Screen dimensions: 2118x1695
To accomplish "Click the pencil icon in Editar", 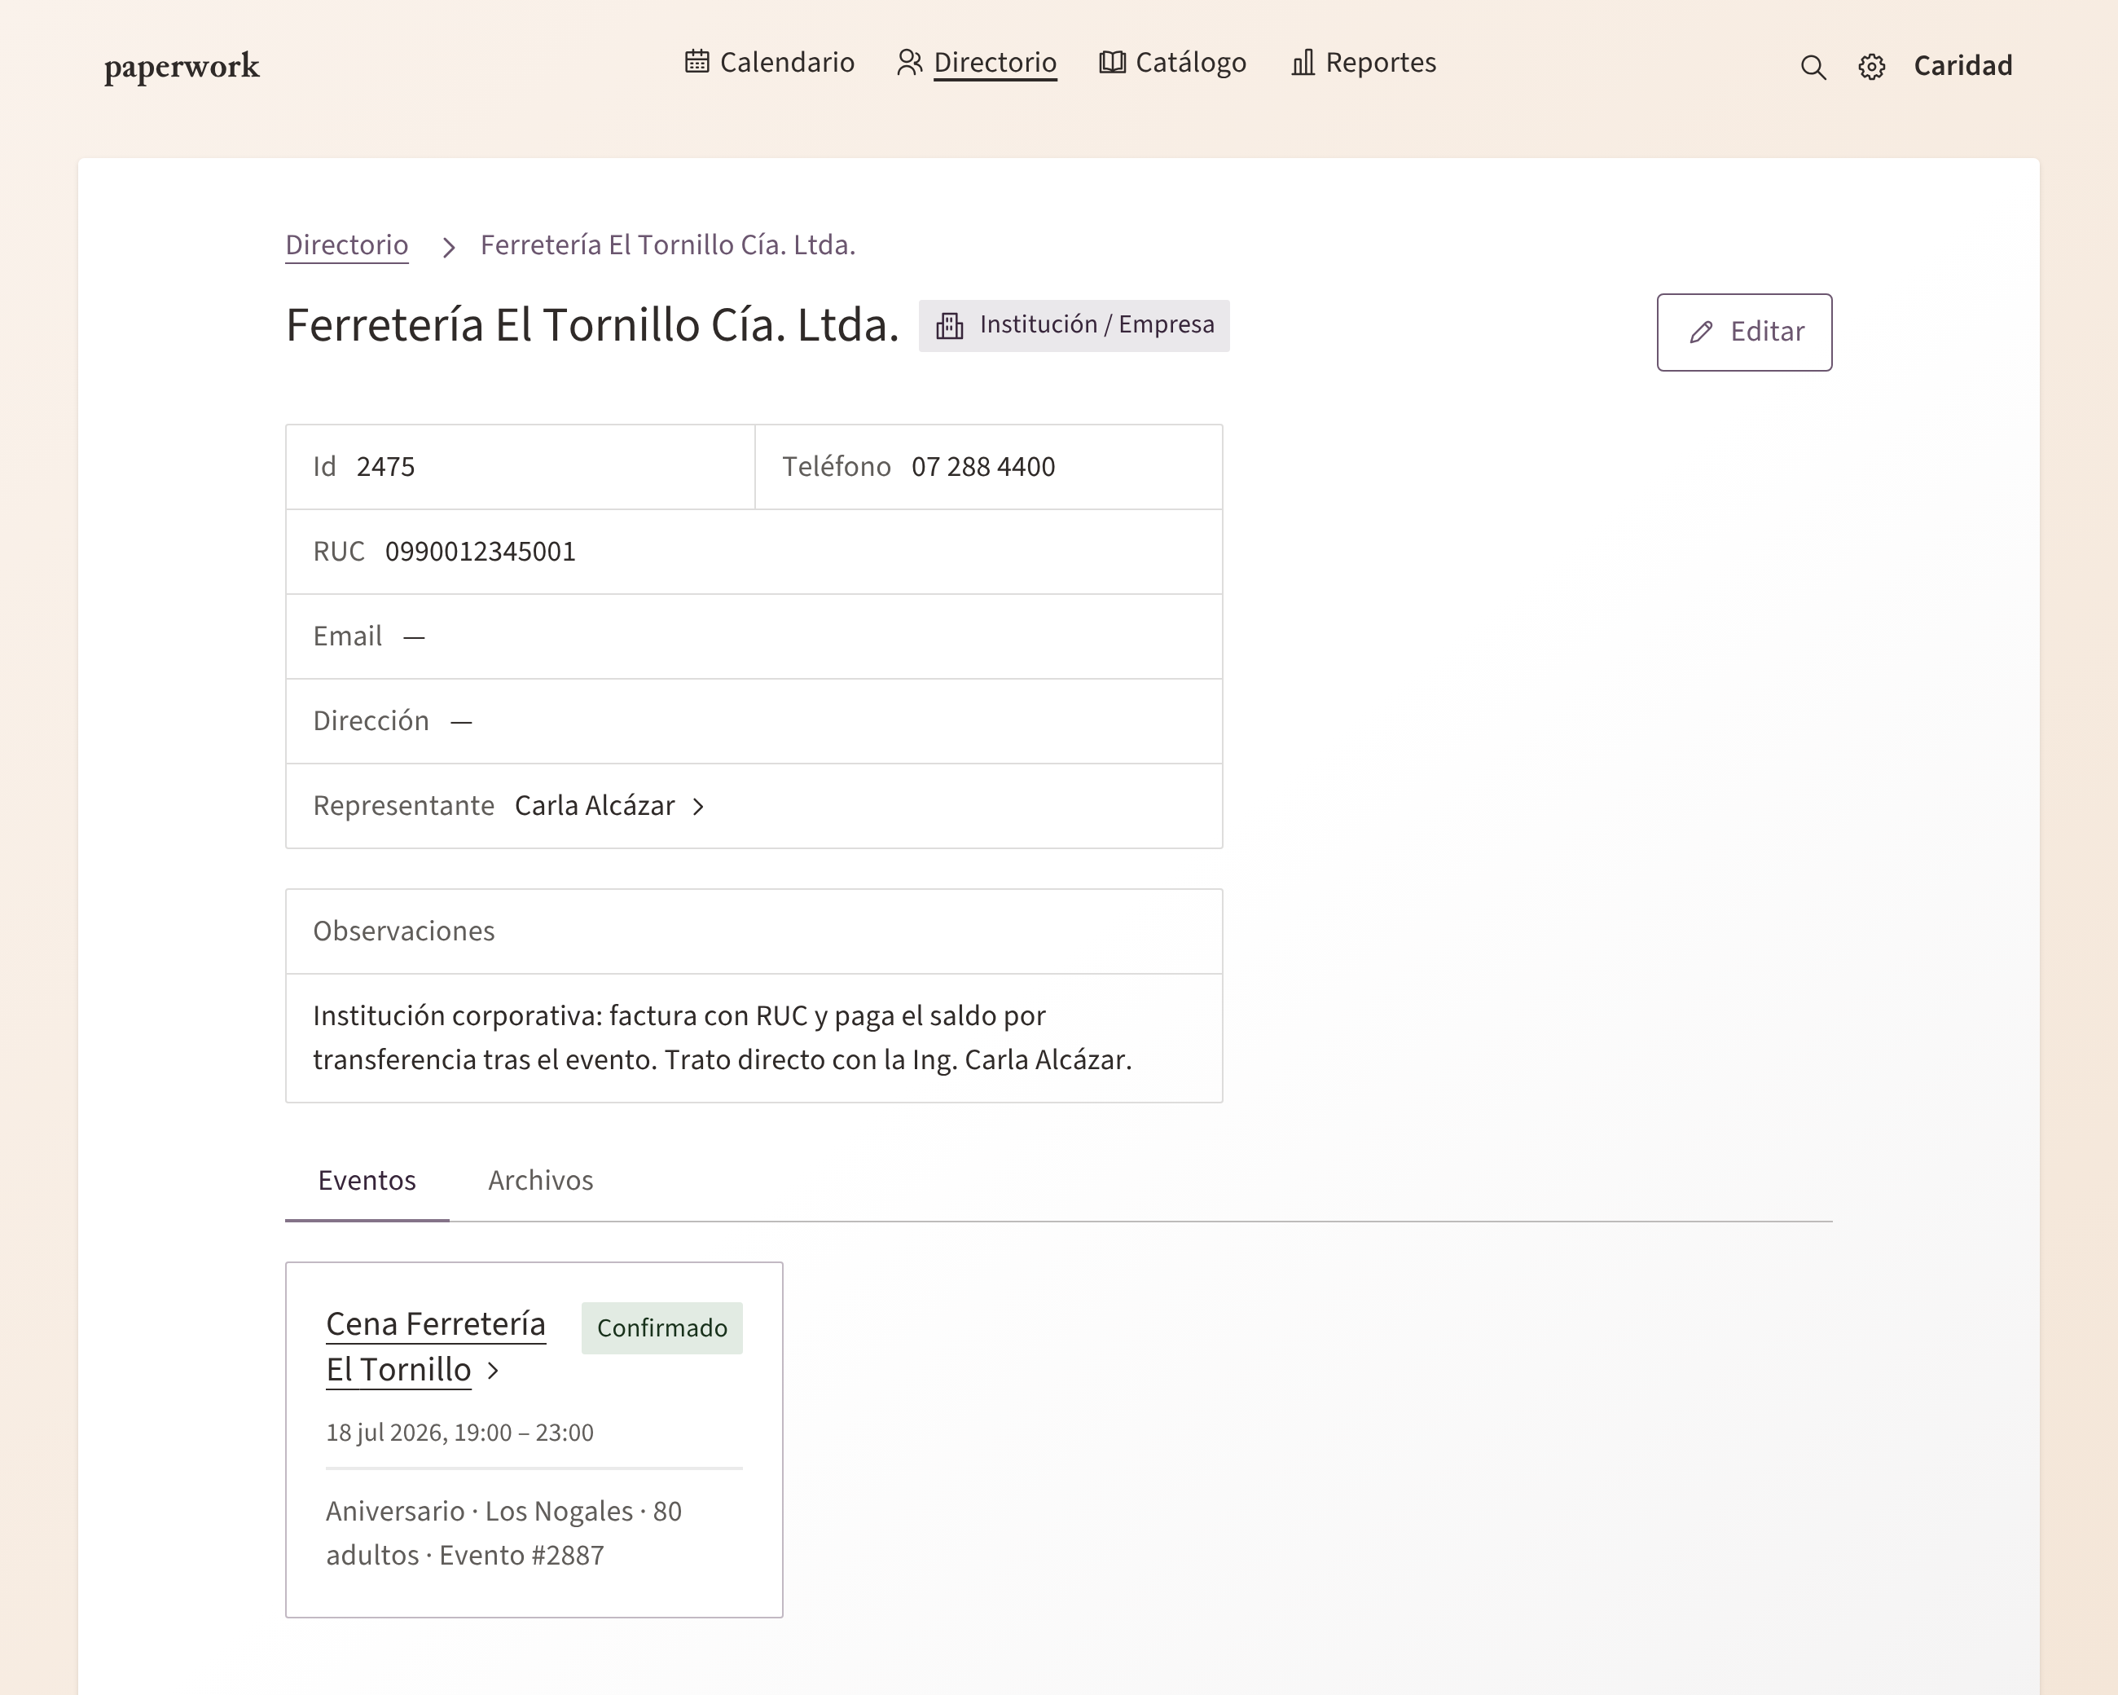I will (x=1702, y=332).
